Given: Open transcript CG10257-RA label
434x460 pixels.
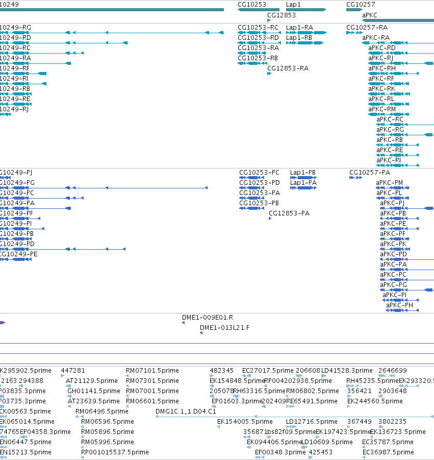Looking at the screenshot, I should pyautogui.click(x=367, y=27).
